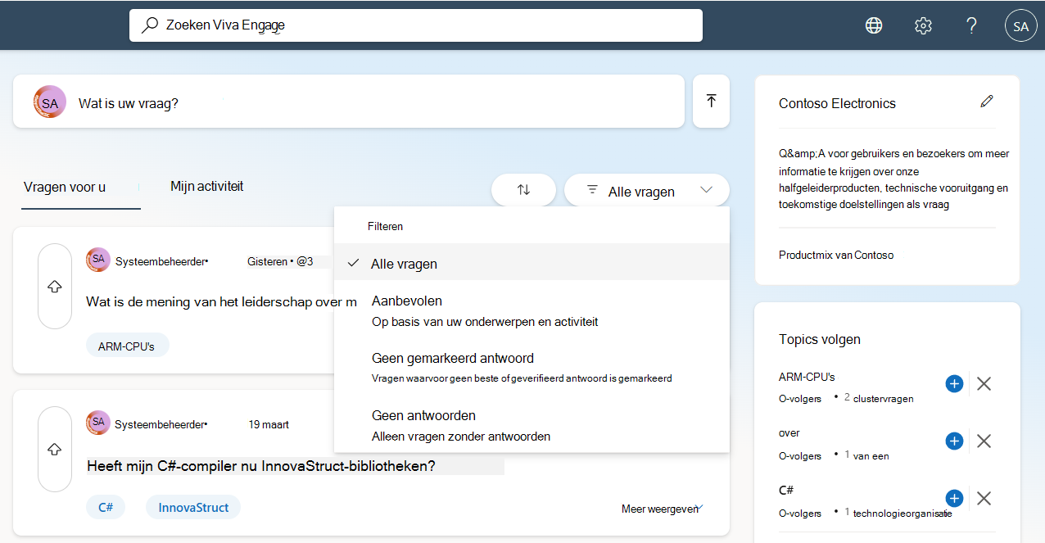Upvote the C#-compiler question
The image size is (1045, 543).
pyautogui.click(x=55, y=449)
